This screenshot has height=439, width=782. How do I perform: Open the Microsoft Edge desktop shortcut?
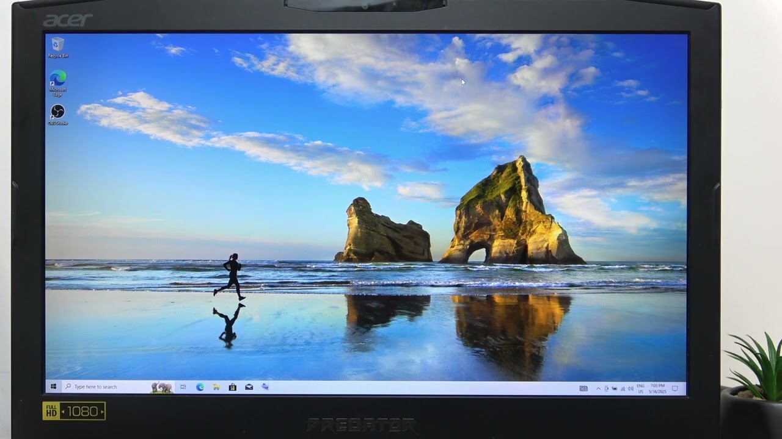click(58, 83)
